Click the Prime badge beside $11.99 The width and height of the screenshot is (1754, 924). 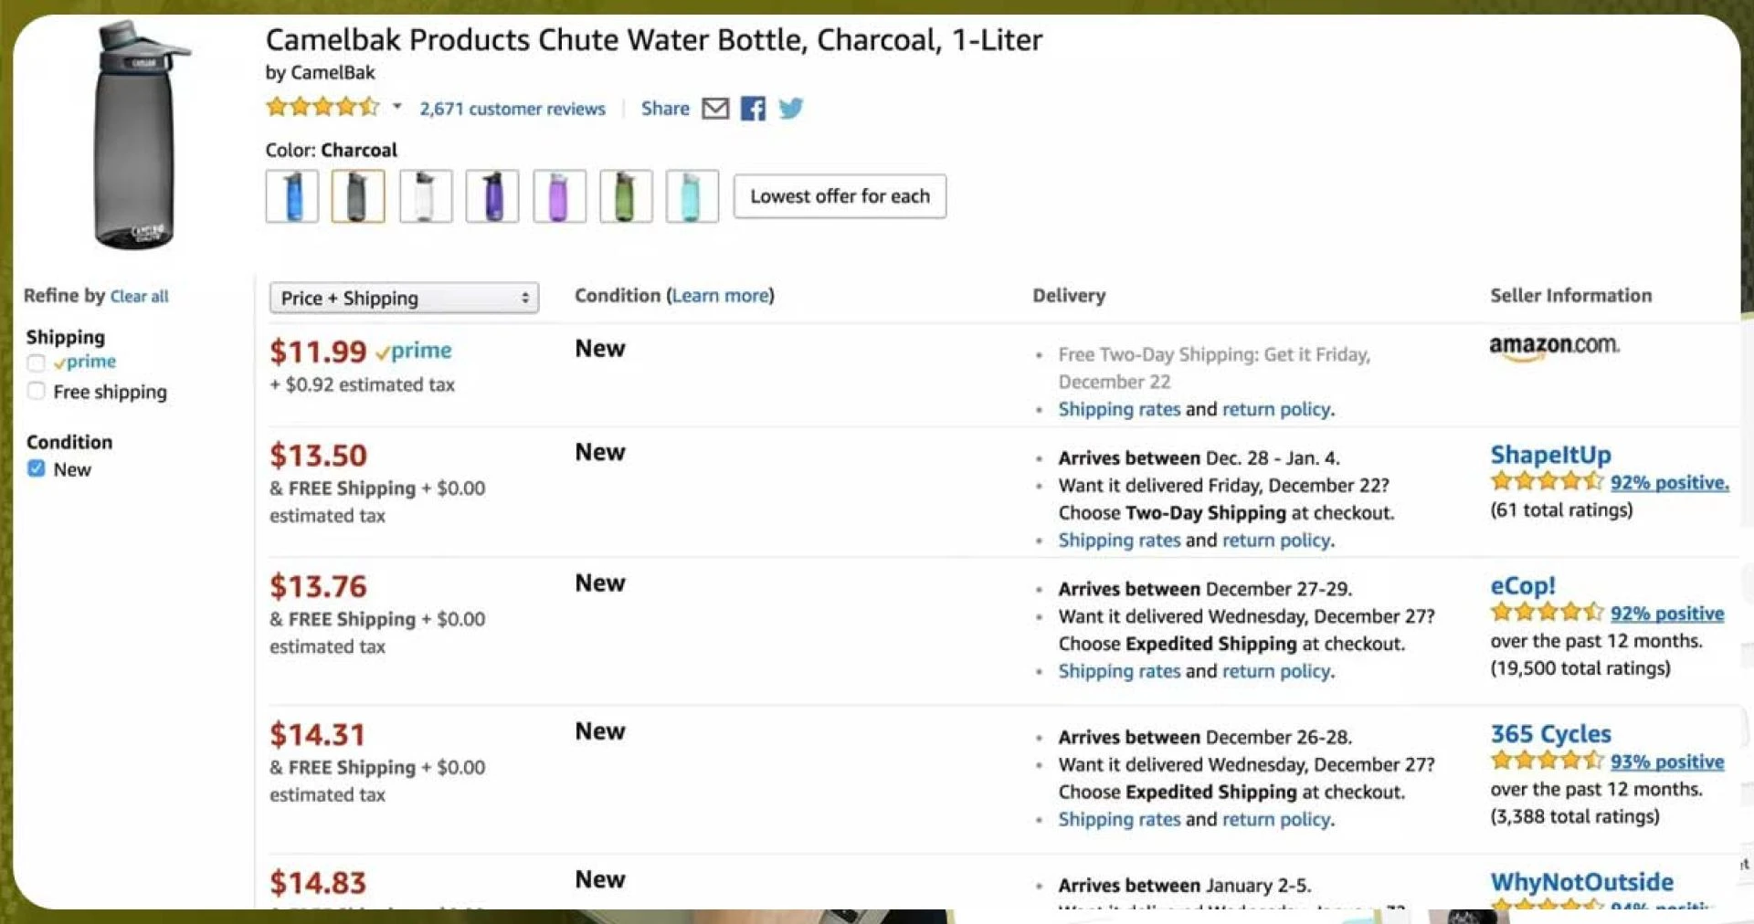click(x=416, y=351)
